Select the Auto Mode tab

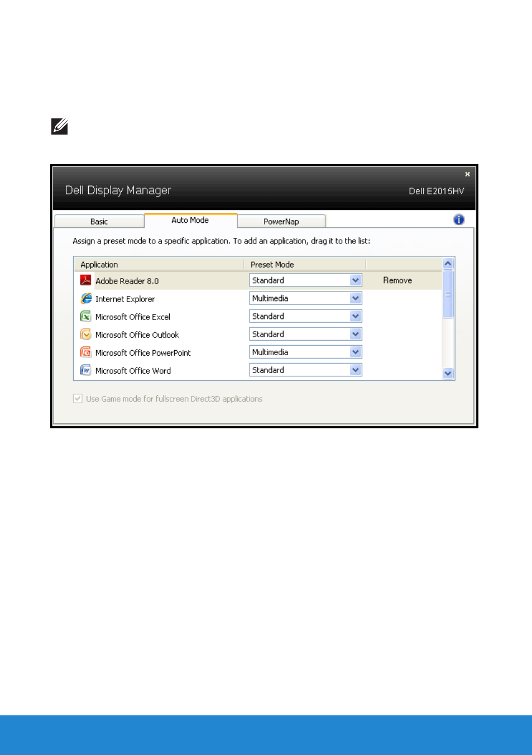(190, 220)
